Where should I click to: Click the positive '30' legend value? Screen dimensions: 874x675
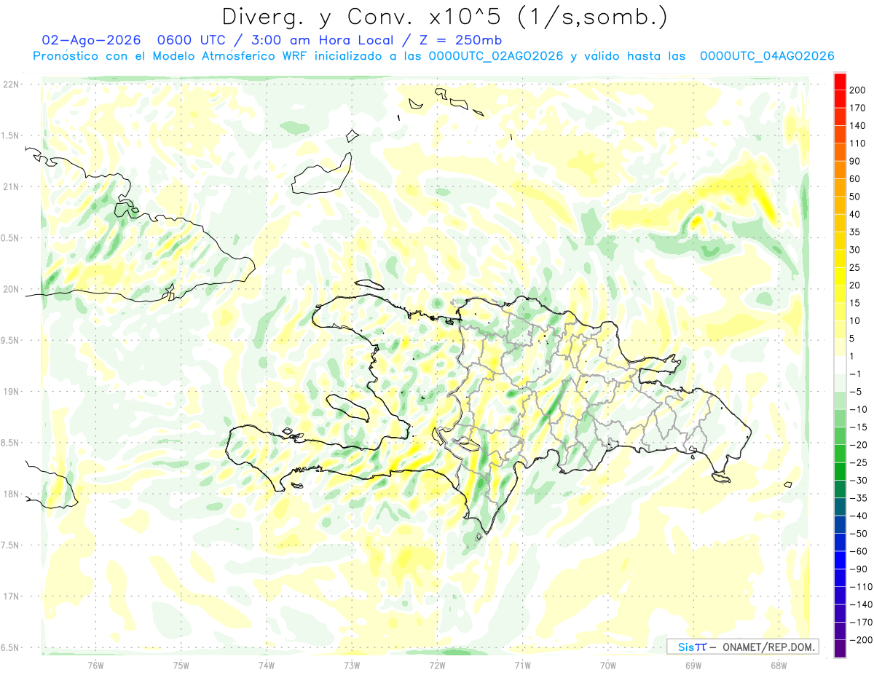pyautogui.click(x=854, y=250)
